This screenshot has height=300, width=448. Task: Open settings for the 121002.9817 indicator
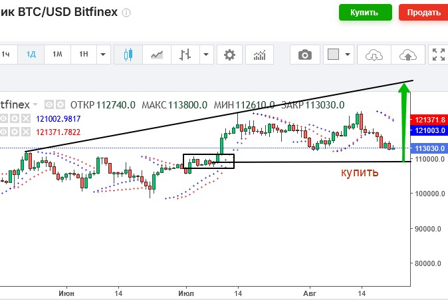[x=15, y=118]
